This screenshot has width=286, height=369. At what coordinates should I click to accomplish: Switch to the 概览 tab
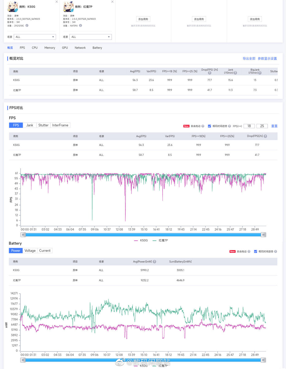pyautogui.click(x=10, y=48)
